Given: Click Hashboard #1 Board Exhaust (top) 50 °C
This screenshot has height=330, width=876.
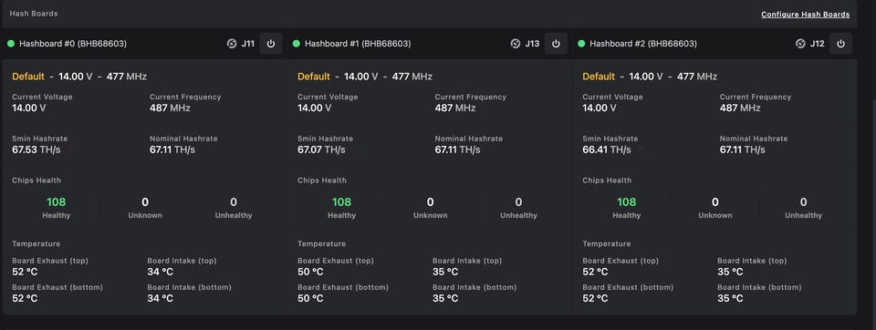Looking at the screenshot, I should (310, 272).
